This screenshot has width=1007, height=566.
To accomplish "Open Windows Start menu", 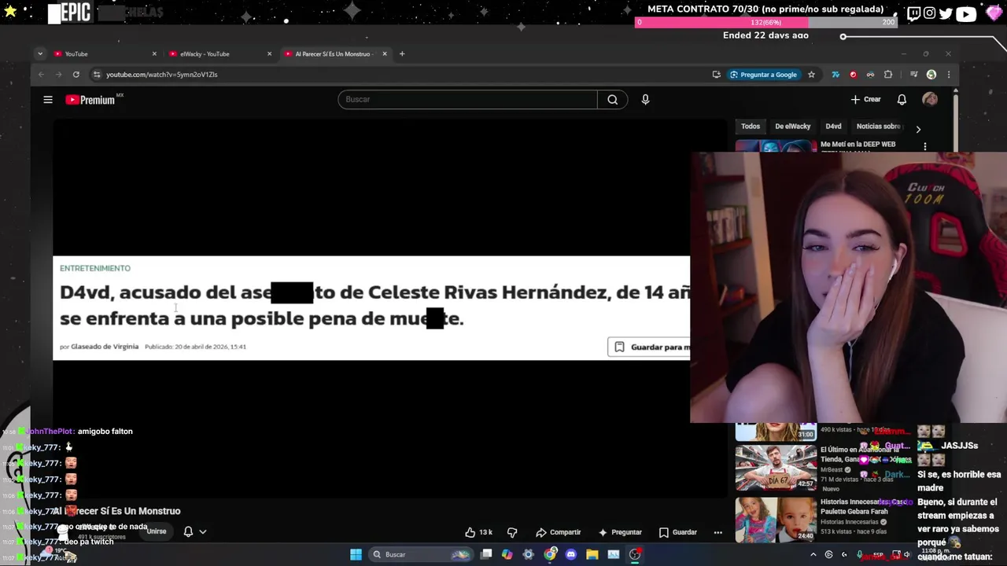I will 356,554.
